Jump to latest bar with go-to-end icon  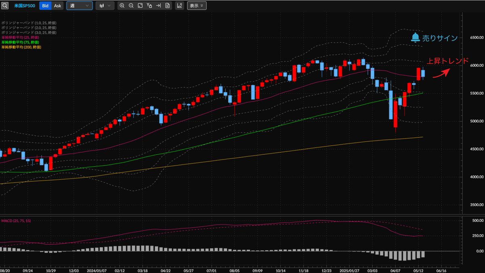pyautogui.click(x=159, y=6)
